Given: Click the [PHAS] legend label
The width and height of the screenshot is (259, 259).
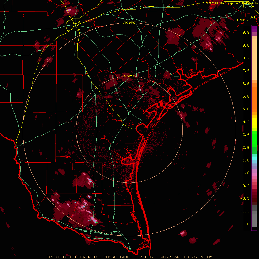Looking at the screenshot, I should pos(243,20).
